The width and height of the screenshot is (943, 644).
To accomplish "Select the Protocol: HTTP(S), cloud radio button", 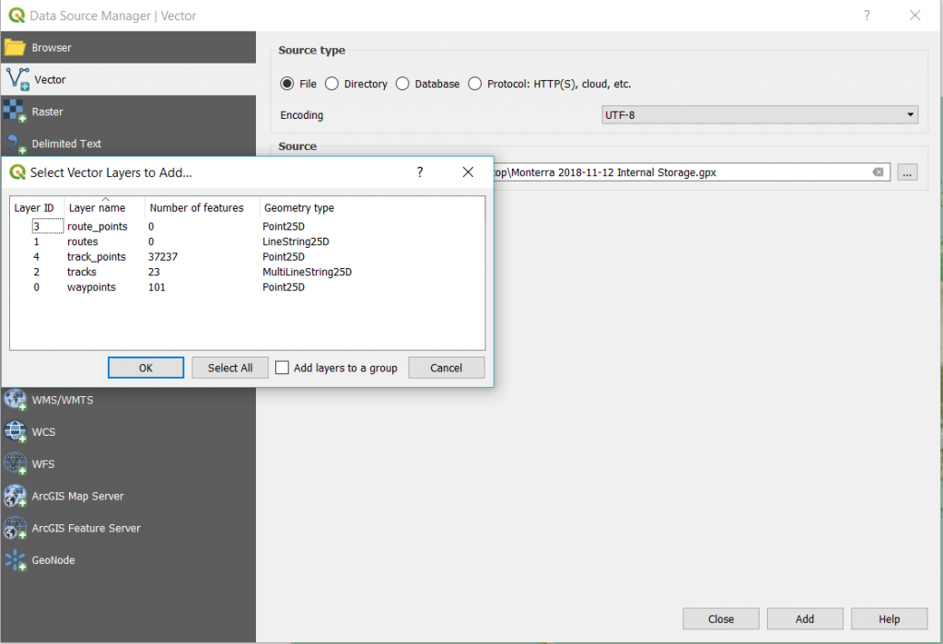I will tap(474, 84).
